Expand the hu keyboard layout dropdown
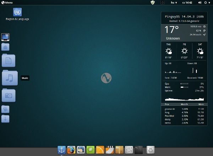This screenshot has width=213, height=156. [x=175, y=2]
